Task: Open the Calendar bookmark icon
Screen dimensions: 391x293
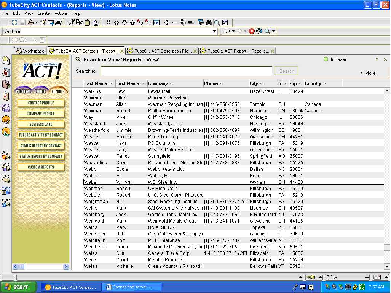Action: 6,73
